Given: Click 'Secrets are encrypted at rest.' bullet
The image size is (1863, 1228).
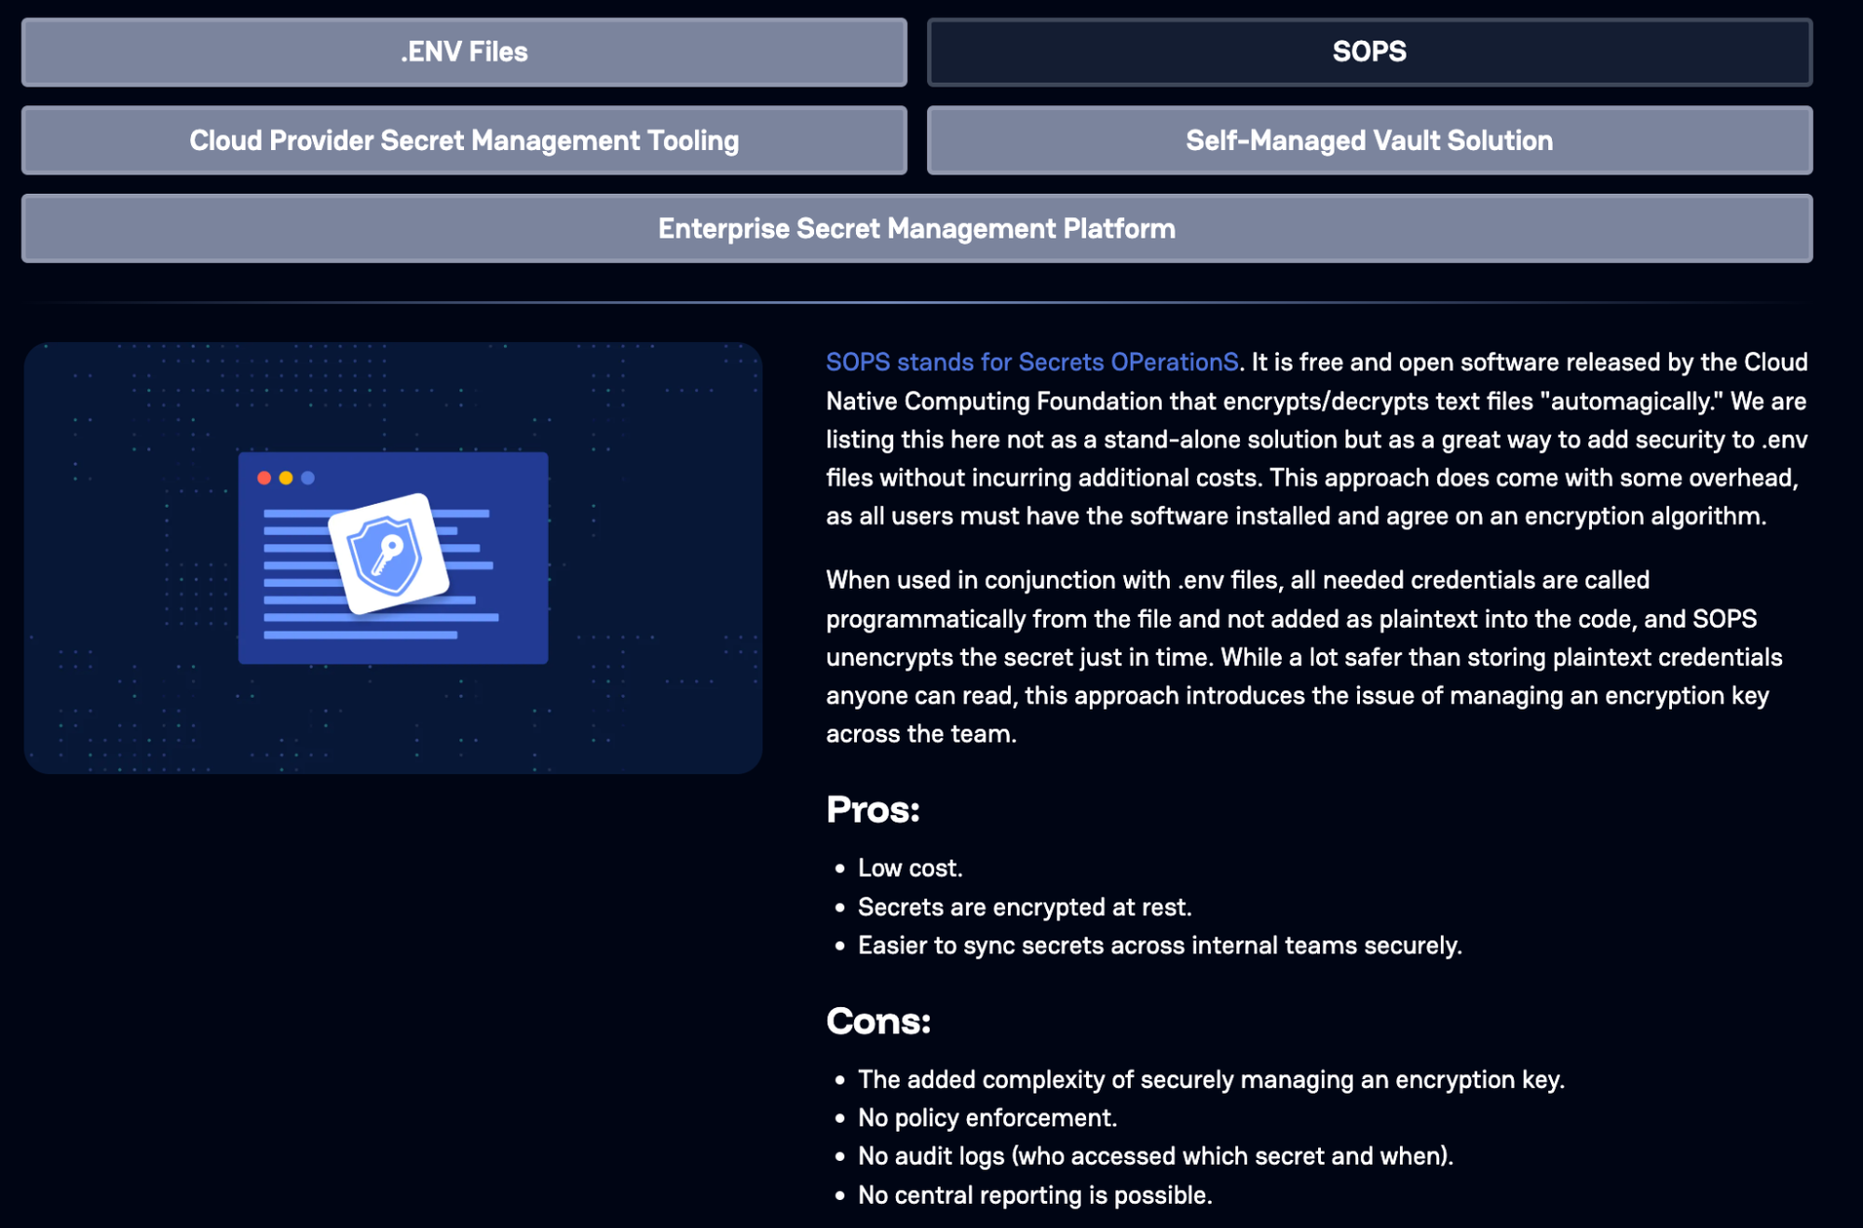Looking at the screenshot, I should (x=1024, y=907).
